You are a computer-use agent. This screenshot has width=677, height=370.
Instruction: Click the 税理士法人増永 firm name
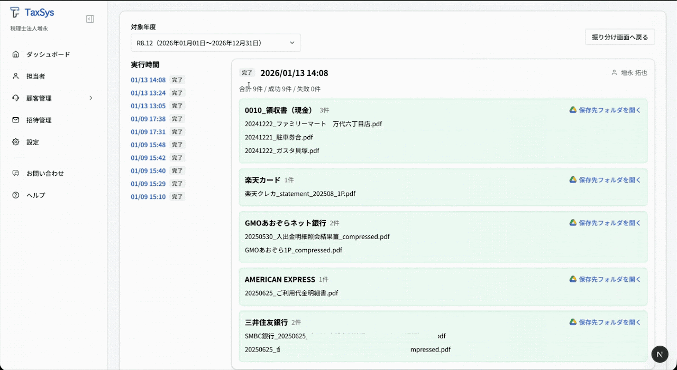tap(29, 29)
